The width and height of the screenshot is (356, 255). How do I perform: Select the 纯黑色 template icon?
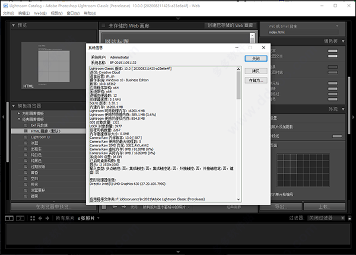26,161
